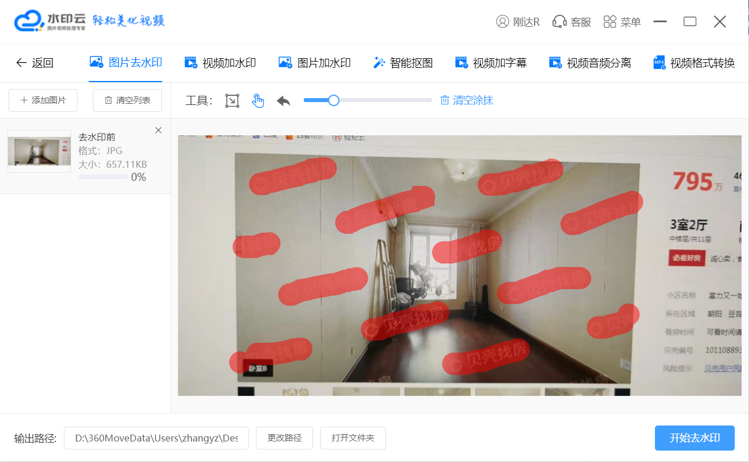Click the 清空列表 button

point(127,100)
